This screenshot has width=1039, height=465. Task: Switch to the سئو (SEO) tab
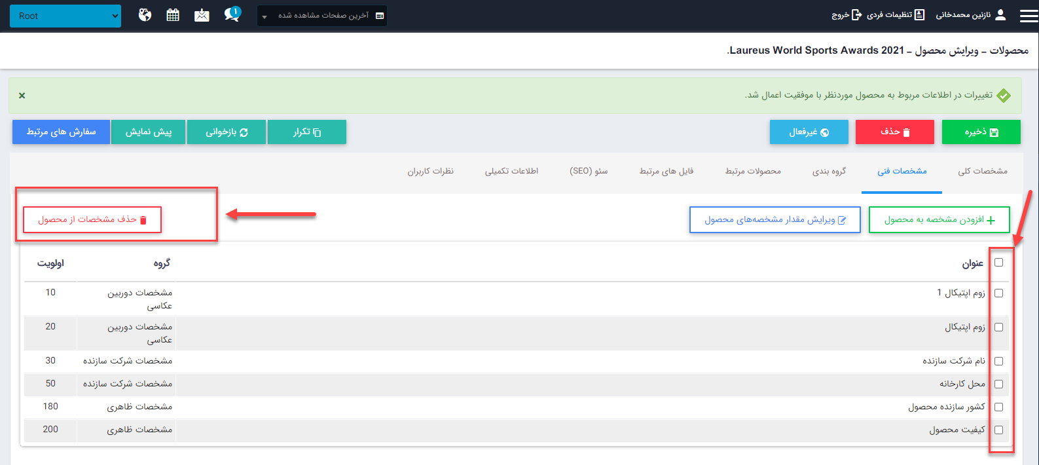click(589, 171)
